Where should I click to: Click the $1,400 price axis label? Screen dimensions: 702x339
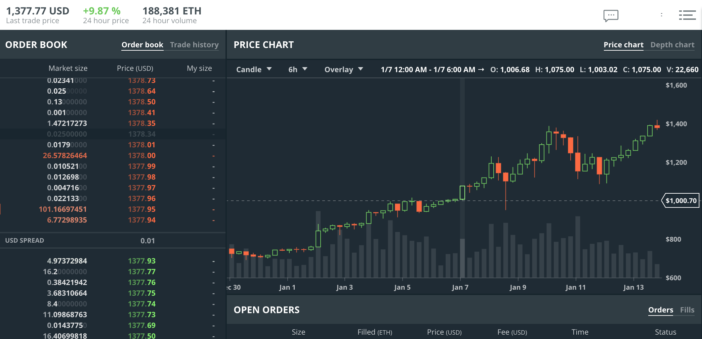tap(676, 124)
